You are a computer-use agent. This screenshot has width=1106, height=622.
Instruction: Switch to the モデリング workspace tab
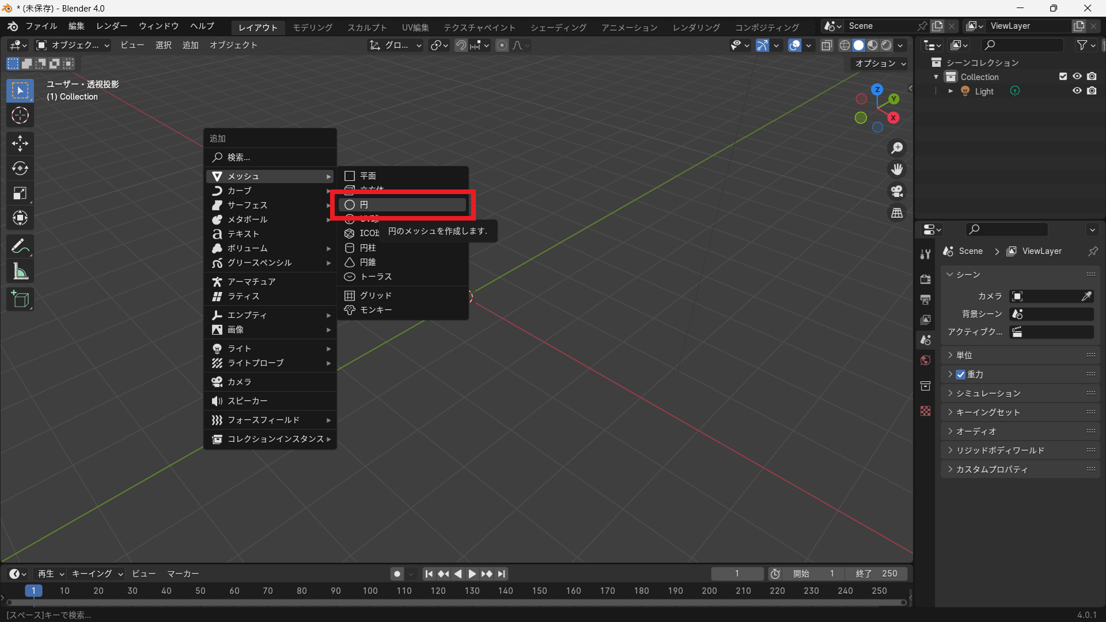coord(312,27)
